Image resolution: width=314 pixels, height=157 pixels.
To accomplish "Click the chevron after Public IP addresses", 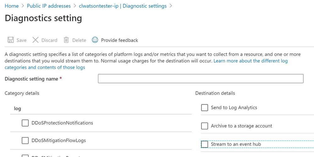I will 75,6.
